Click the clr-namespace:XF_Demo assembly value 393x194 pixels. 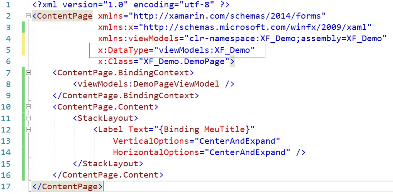click(x=285, y=39)
